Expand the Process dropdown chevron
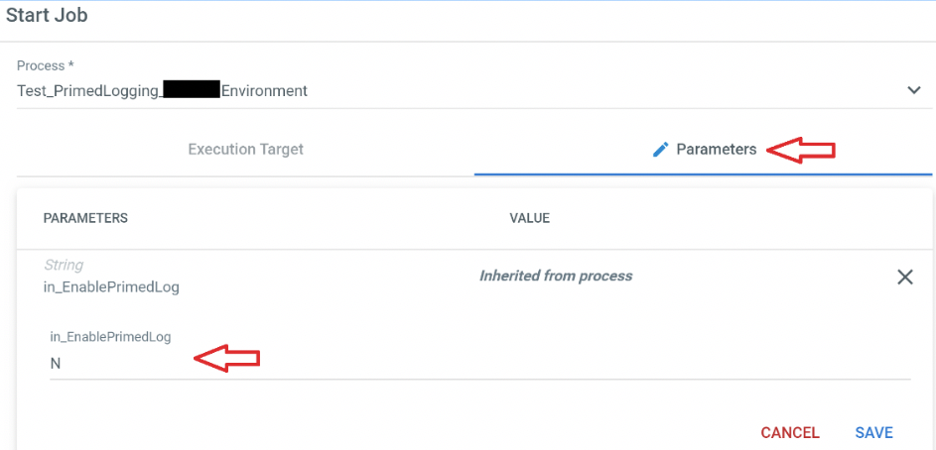Image resolution: width=936 pixels, height=450 pixels. tap(913, 90)
